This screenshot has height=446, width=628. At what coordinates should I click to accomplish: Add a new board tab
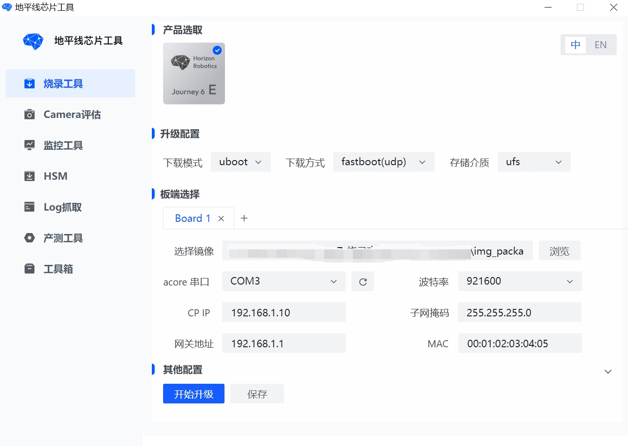pyautogui.click(x=244, y=219)
